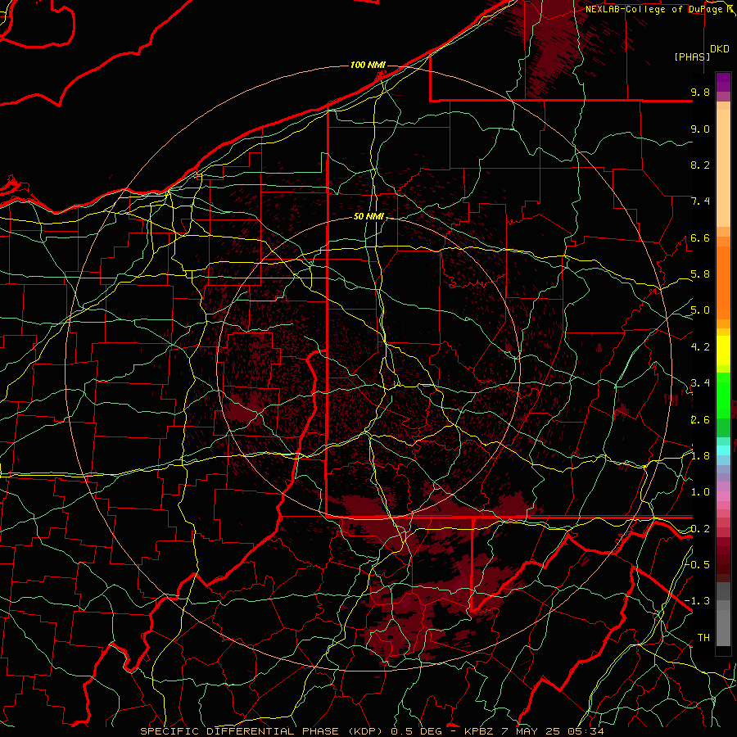Viewport: 737px width, 737px height.
Task: Click the 9.0 value on the color scale
Action: [x=700, y=129]
